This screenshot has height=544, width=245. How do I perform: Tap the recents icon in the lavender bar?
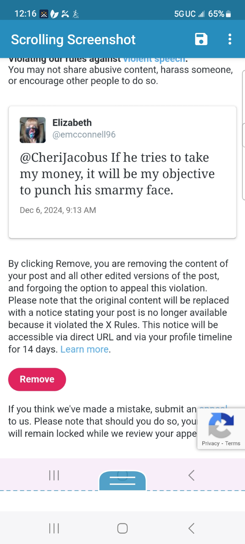click(x=54, y=475)
